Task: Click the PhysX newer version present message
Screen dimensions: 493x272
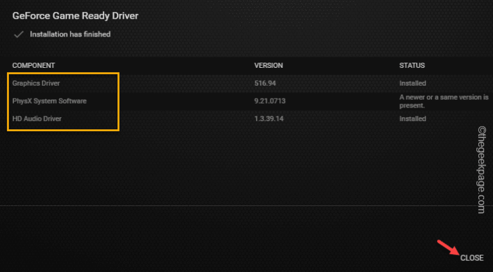Action: tap(444, 101)
